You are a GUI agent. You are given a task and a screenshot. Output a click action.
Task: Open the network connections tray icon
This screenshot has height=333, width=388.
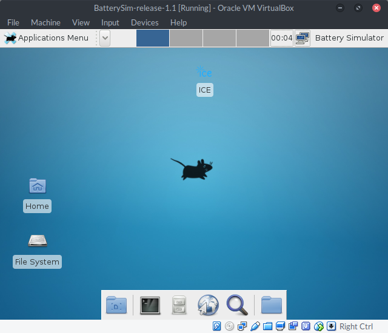(303, 38)
